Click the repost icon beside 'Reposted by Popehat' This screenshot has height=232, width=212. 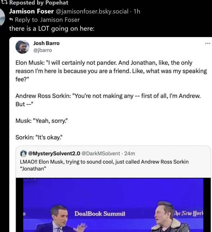click(4, 3)
